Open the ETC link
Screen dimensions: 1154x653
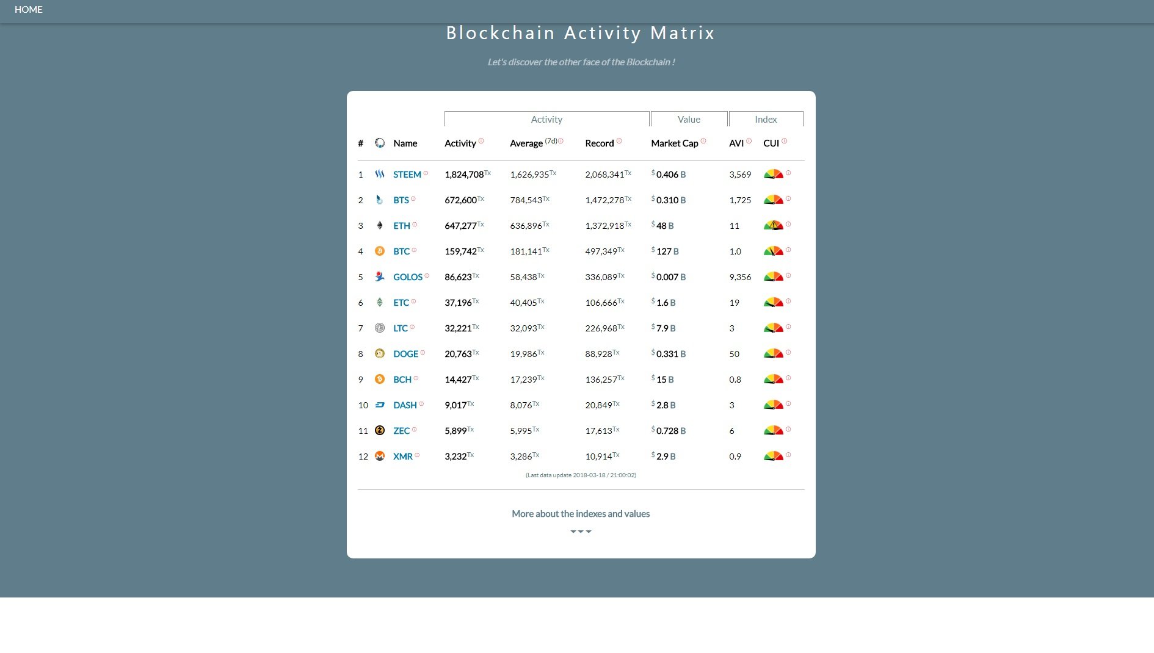pos(401,303)
